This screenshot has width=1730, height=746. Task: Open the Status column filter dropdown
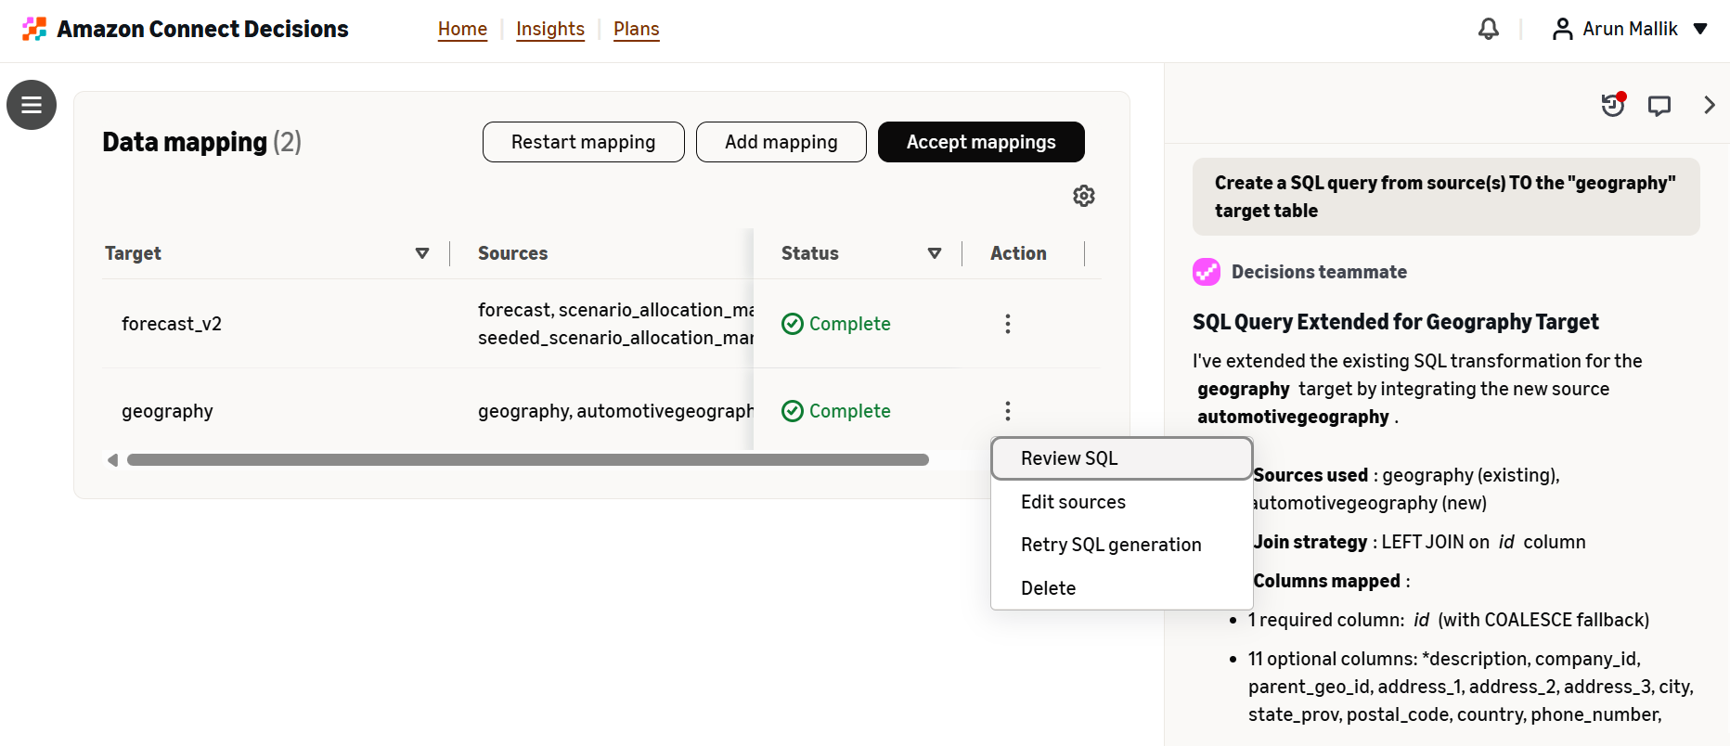click(935, 253)
